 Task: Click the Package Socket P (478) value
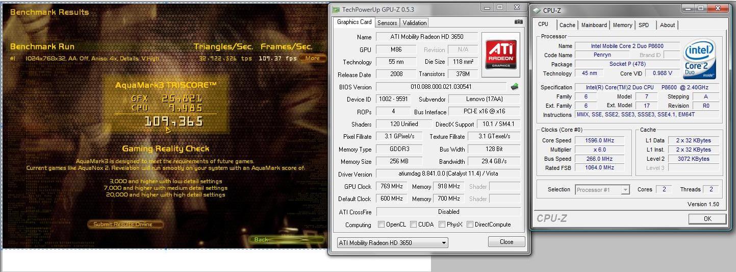point(627,64)
